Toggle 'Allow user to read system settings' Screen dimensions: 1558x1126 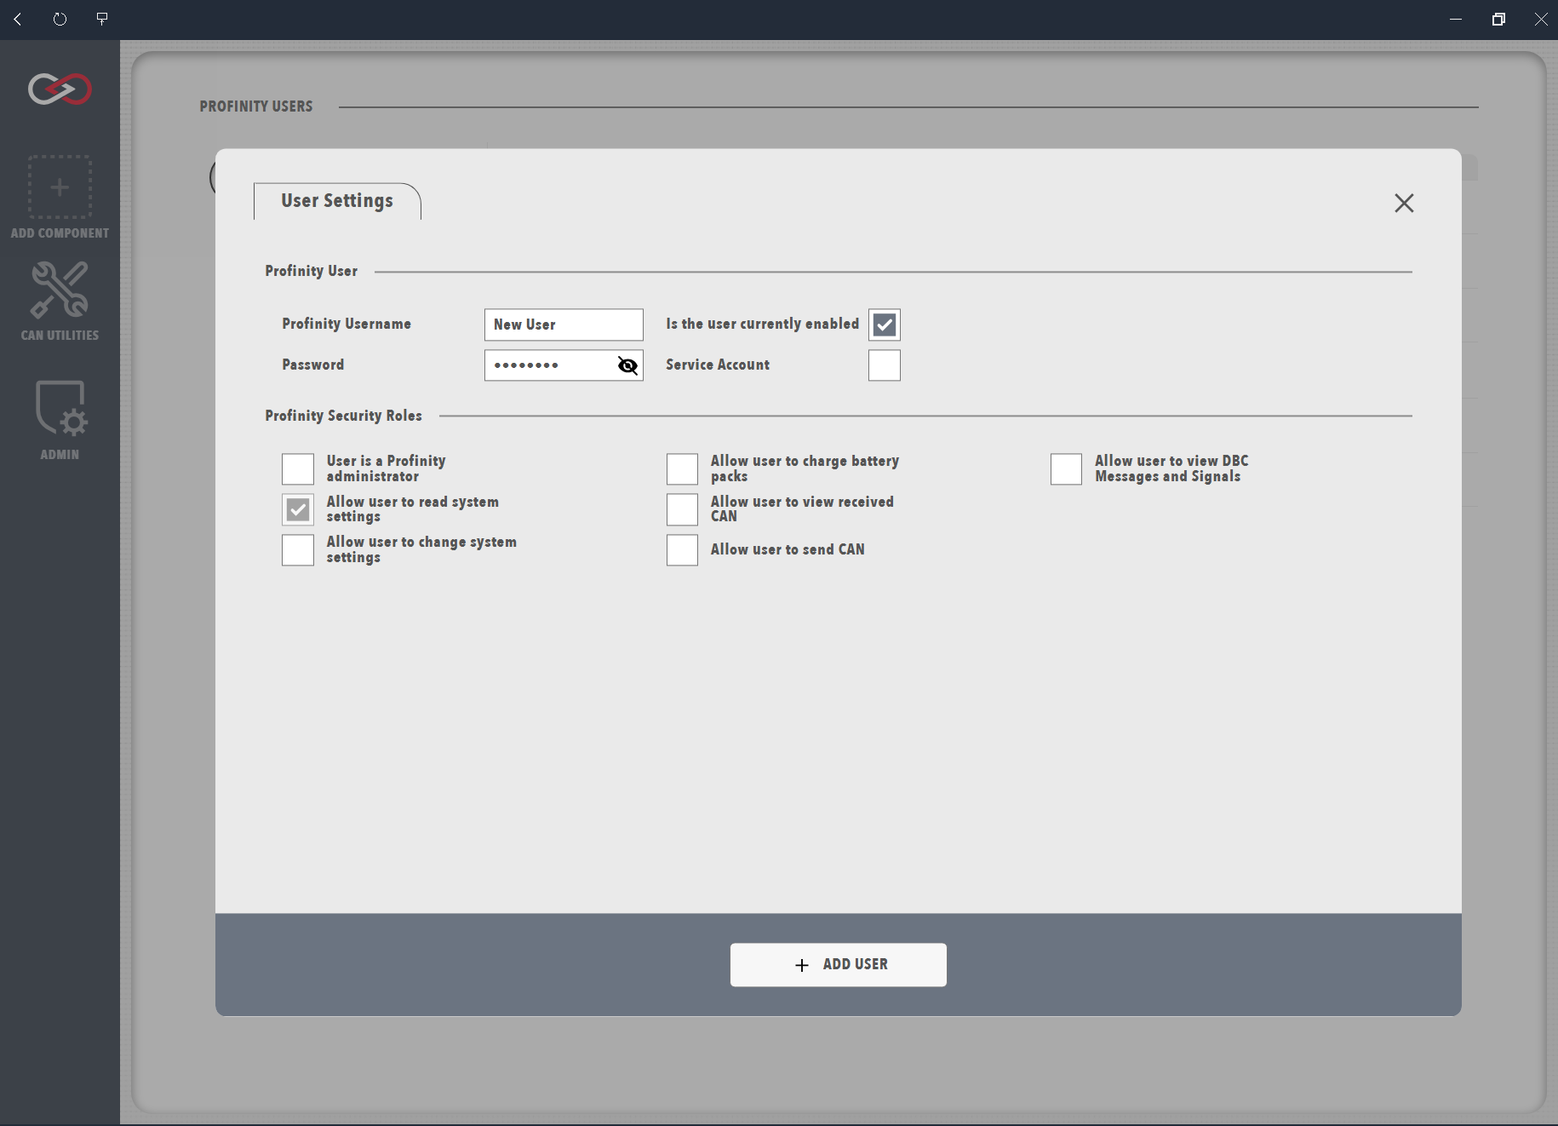pos(298,509)
